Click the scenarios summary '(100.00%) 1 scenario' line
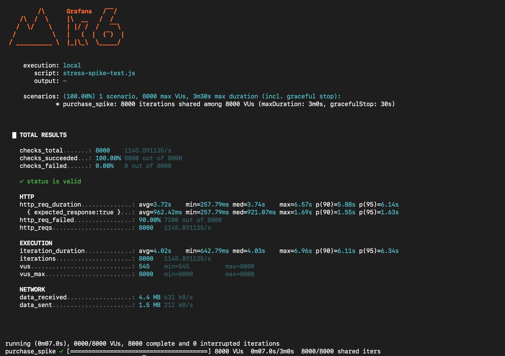The width and height of the screenshot is (505, 356). pos(202,96)
